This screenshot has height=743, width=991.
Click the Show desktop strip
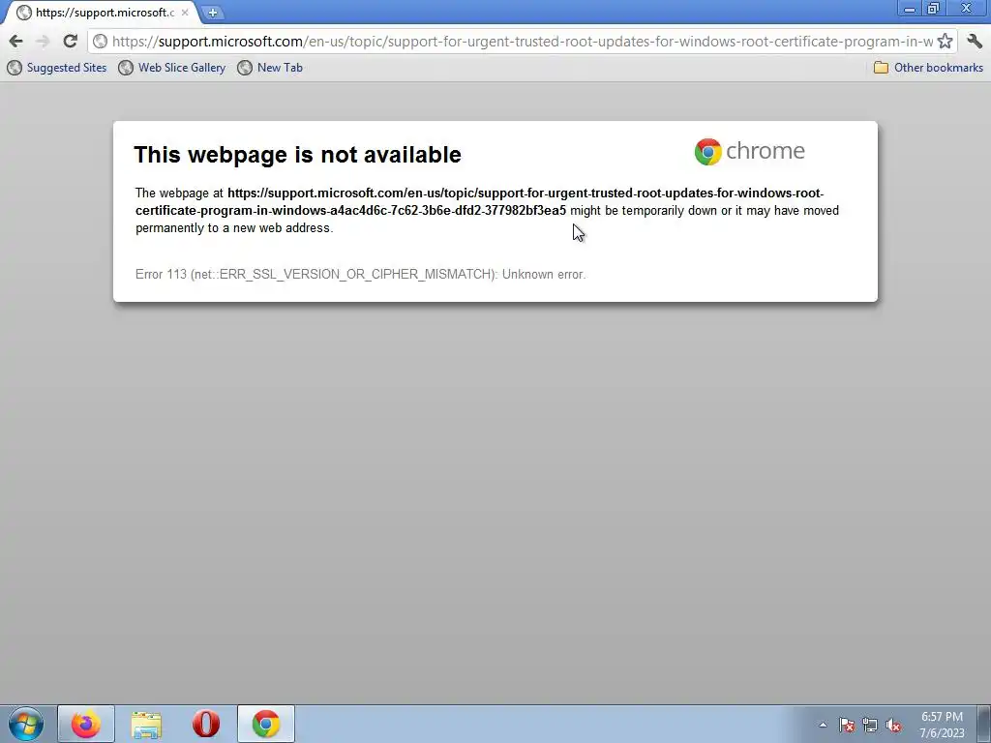pos(984,724)
